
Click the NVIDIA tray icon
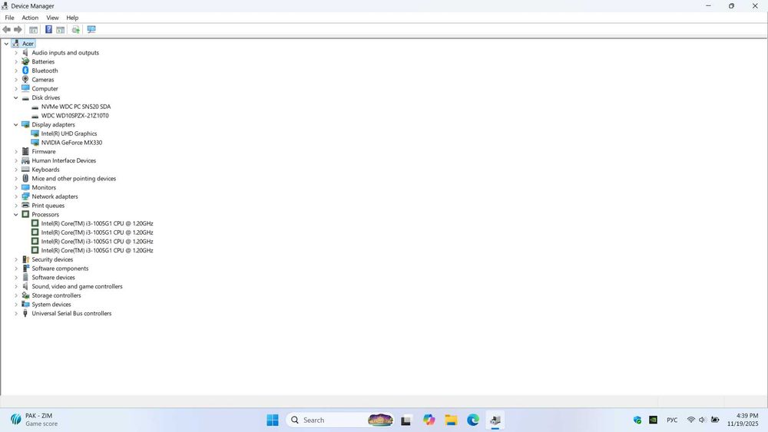point(653,420)
